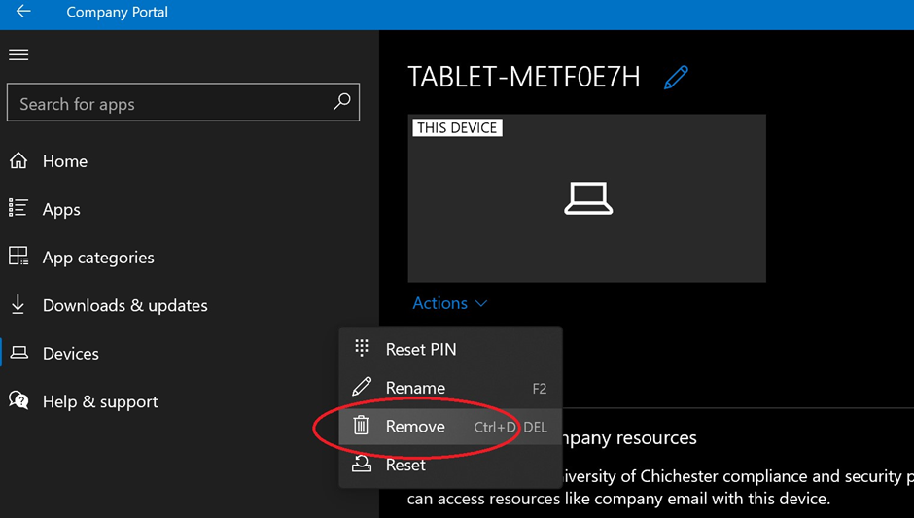Click the THIS DEVICE label badge
The height and width of the screenshot is (518, 914).
[x=457, y=127]
